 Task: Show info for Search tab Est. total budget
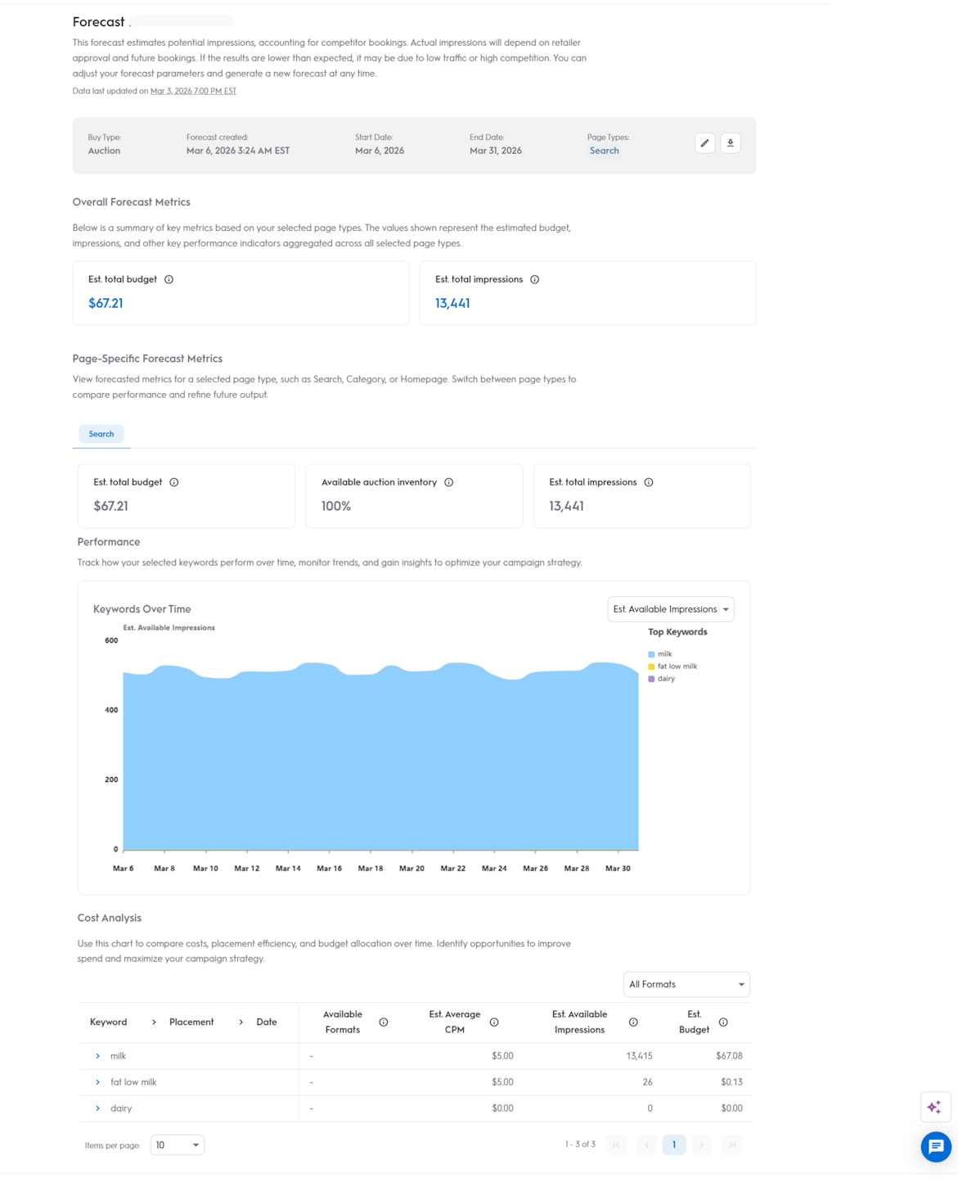tap(174, 483)
